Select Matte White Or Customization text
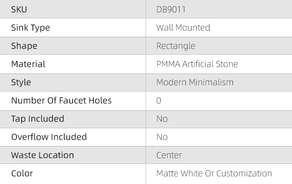The image size is (292, 184). [x=214, y=173]
